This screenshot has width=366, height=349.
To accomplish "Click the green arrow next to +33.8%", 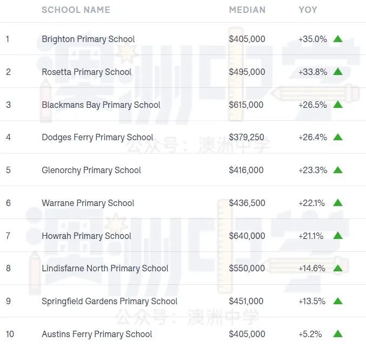I will click(x=338, y=72).
